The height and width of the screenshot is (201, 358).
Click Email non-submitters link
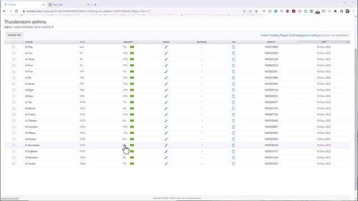point(336,35)
